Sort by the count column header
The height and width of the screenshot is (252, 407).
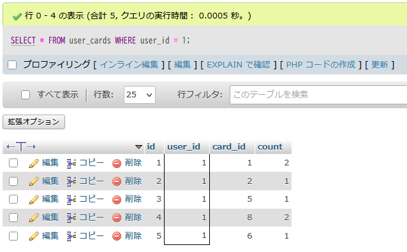[x=270, y=147]
